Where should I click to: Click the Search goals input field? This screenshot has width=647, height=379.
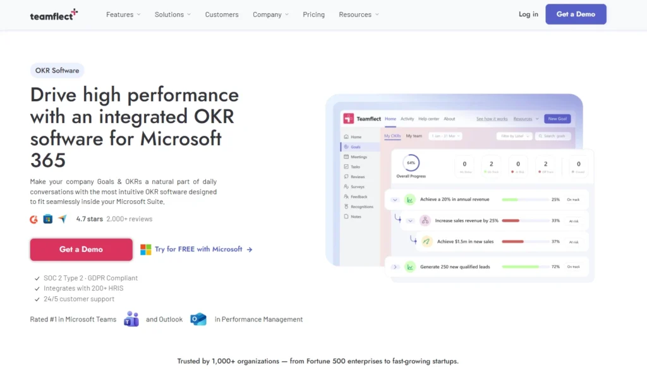[552, 136]
